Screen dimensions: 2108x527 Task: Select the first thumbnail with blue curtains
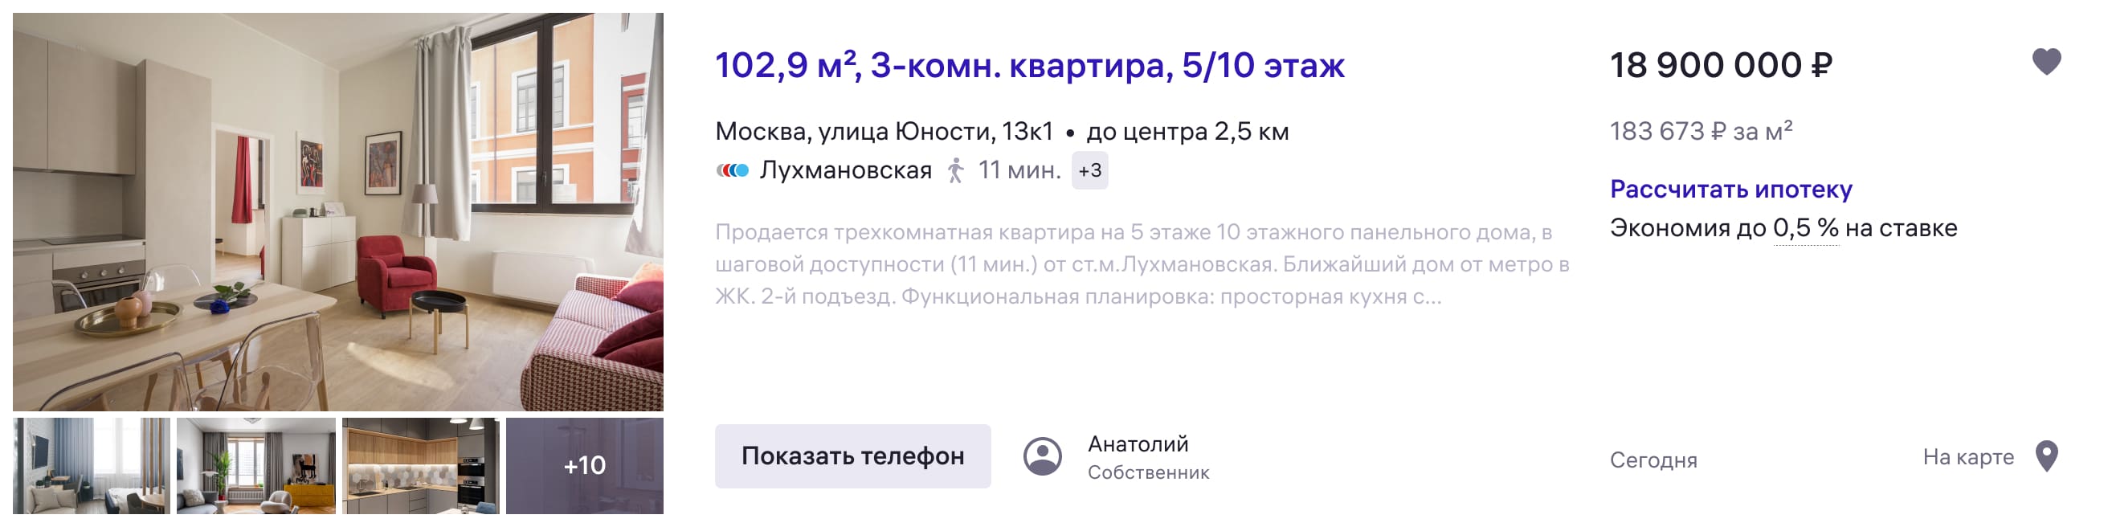[92, 466]
